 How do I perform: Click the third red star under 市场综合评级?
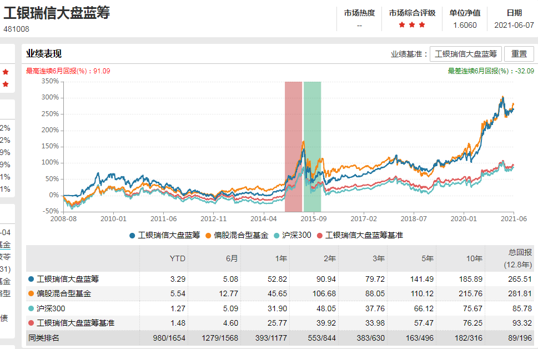[x=422, y=25]
